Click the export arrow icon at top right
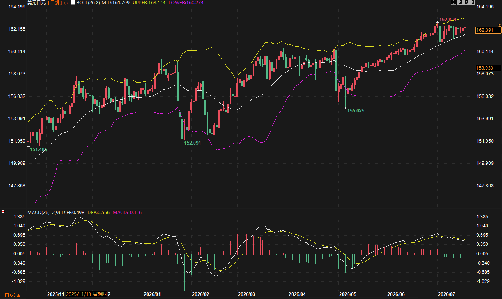 point(472,2)
